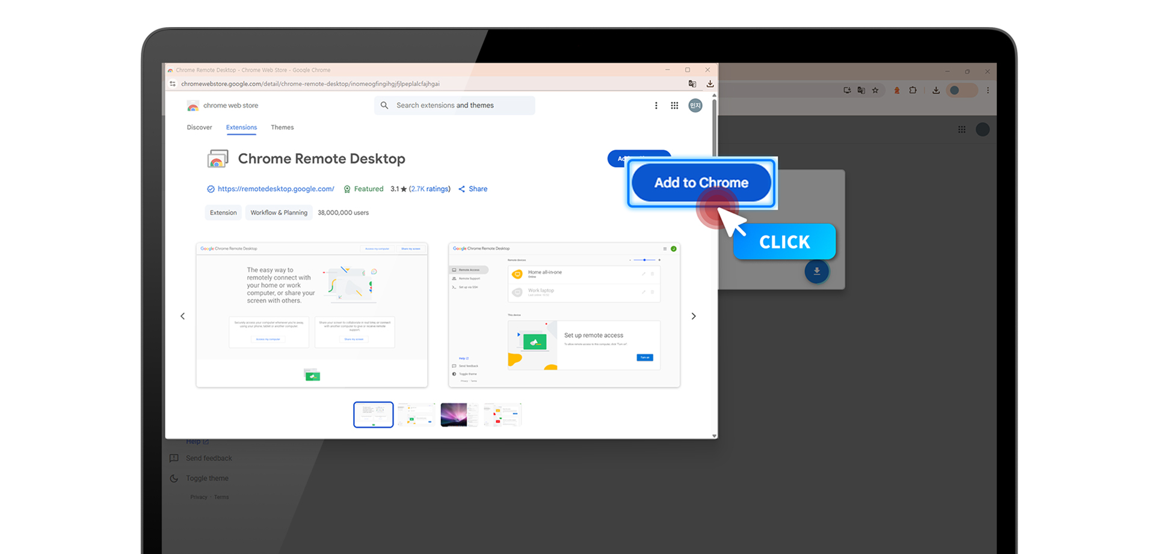Image resolution: width=1155 pixels, height=554 pixels.
Task: Show the next screenshot with the right arrow
Action: pyautogui.click(x=694, y=316)
